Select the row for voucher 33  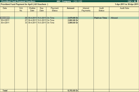[69, 23]
